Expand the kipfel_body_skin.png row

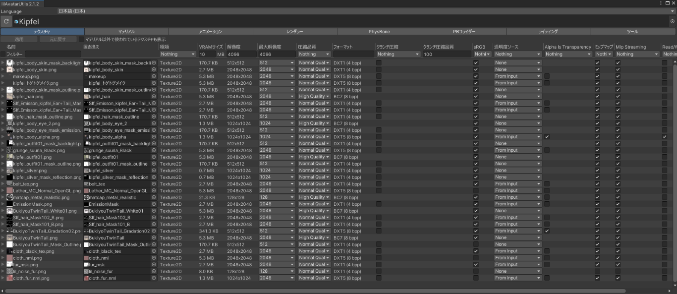(x=2, y=70)
